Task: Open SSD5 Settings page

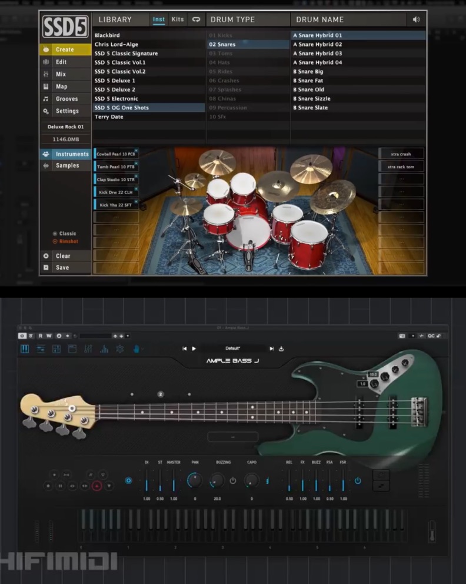Action: point(66,111)
